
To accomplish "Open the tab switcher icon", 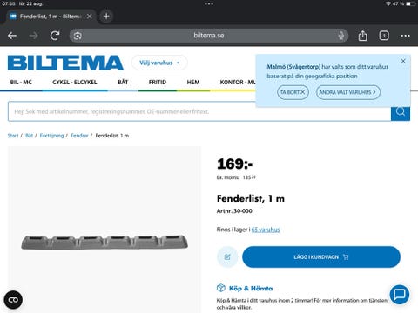I will [x=384, y=36].
